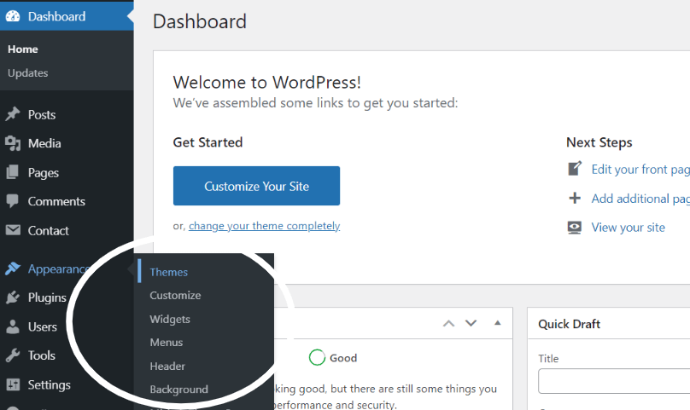Click the Quick Draft Title field
Viewport: 690px width, 410px height.
coord(614,381)
